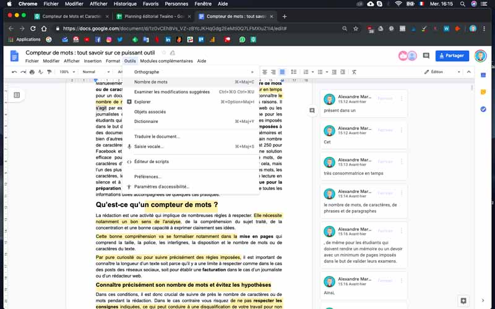Image resolution: width=495 pixels, height=309 pixels.
Task: Open the zoom level dropdown 100%
Action: (67, 72)
